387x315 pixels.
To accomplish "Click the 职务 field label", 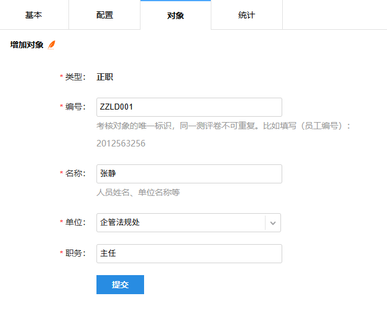I will 75,254.
